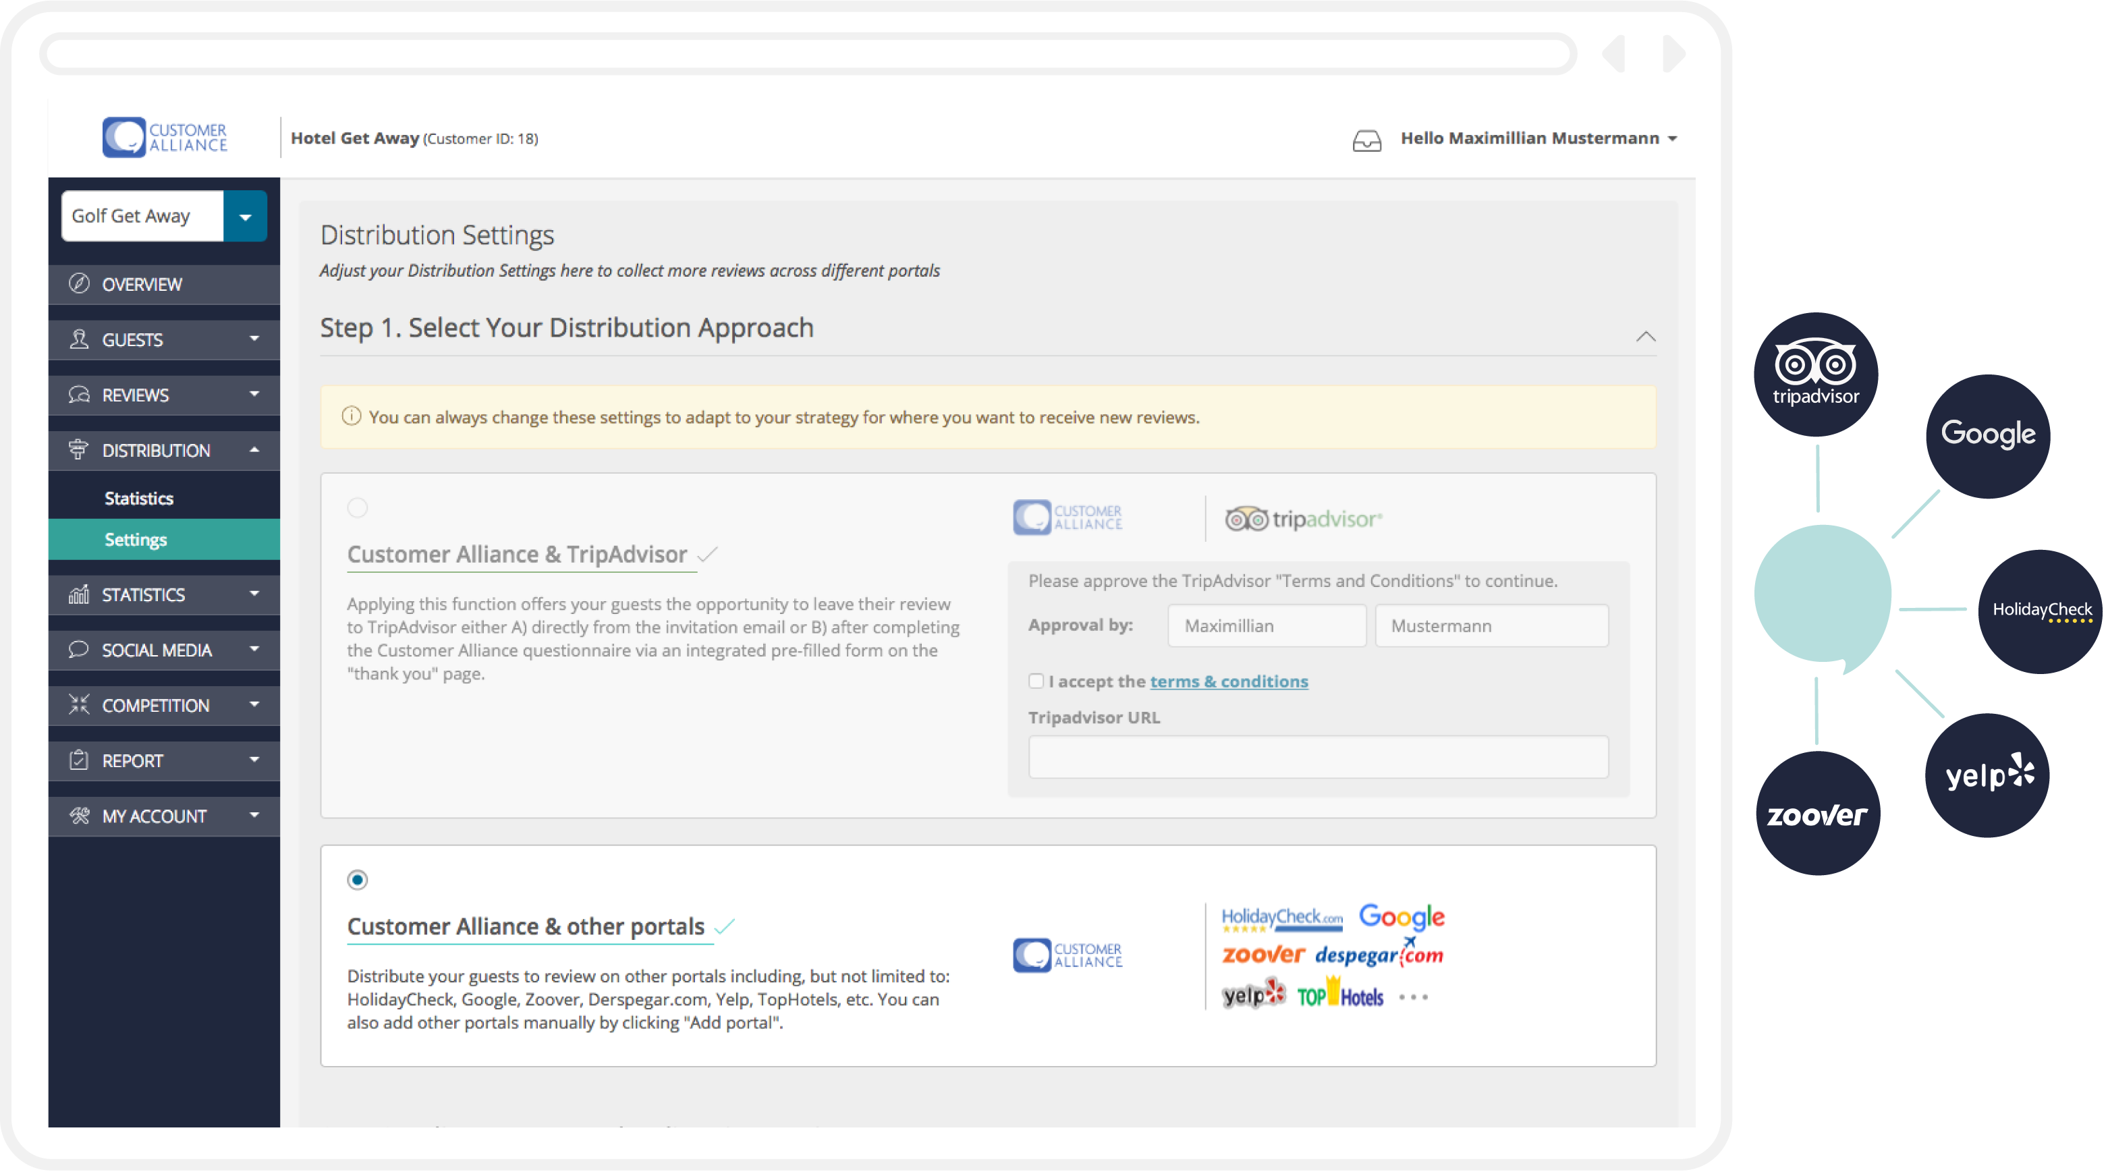Check the accept terms & conditions box
The image size is (2108, 1174).
click(1036, 681)
